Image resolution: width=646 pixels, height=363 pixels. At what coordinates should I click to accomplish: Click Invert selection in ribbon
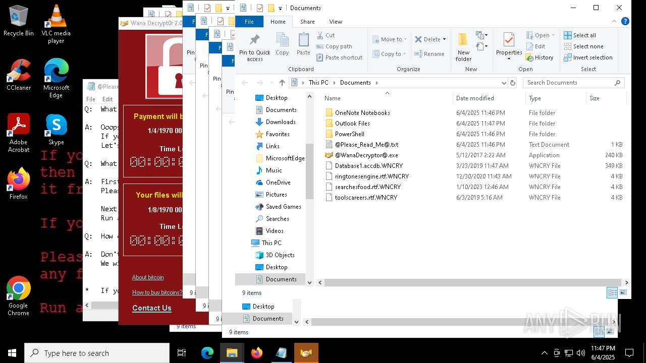[588, 57]
